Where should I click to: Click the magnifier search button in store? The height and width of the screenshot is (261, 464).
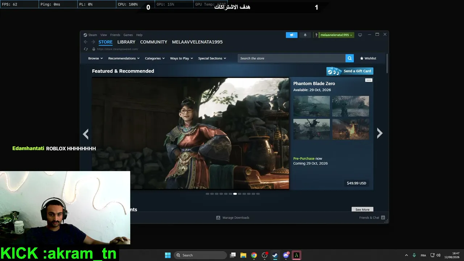[x=349, y=58]
